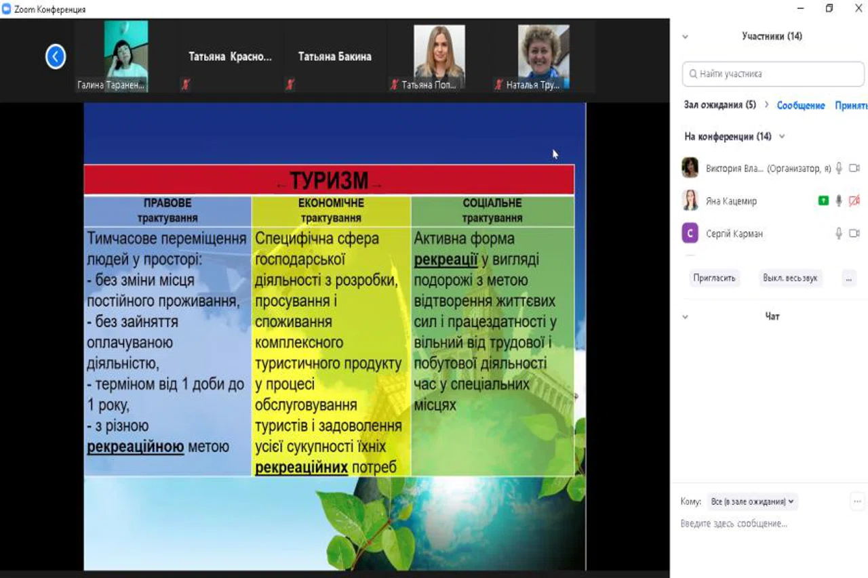The width and height of the screenshot is (868, 578).
Task: Click ЕКОНОМІЧНЕ трактування column header
Action: click(331, 211)
